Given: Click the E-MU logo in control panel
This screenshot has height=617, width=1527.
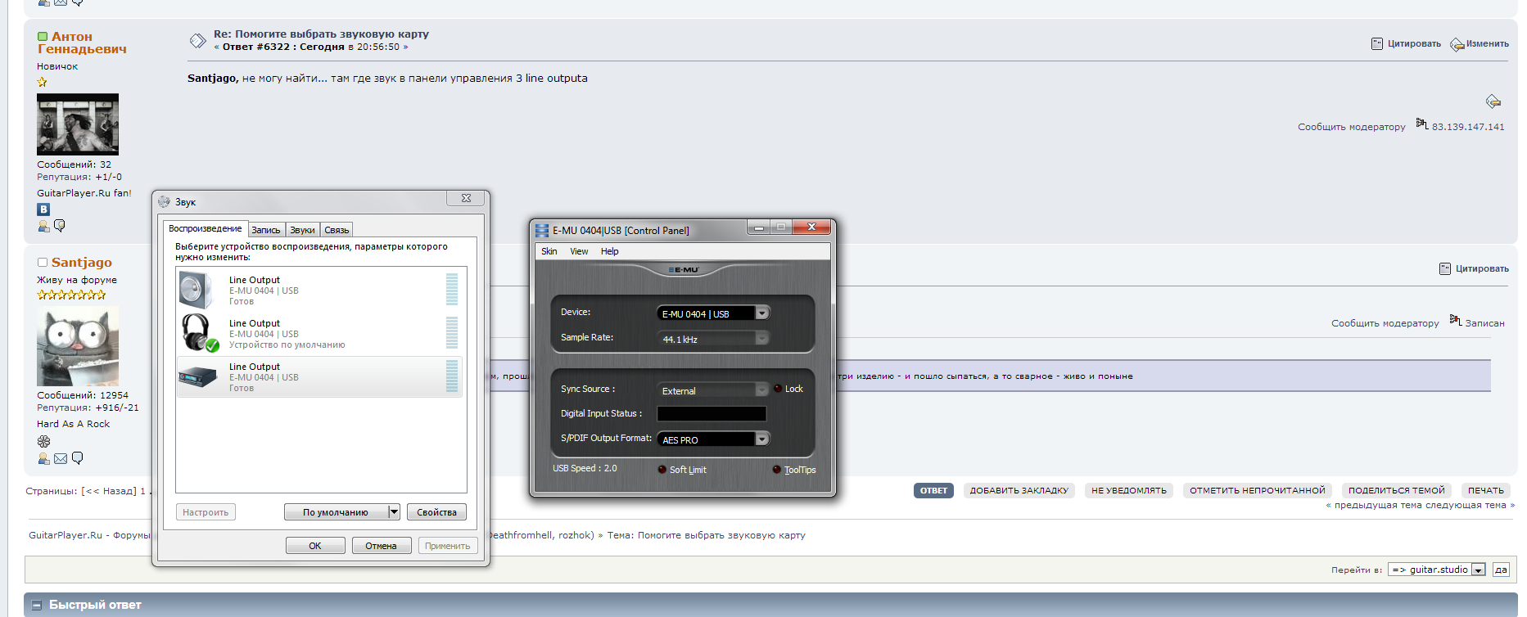Looking at the screenshot, I should point(683,270).
